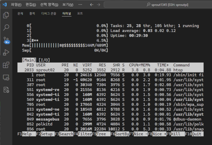Select process row with PID 569
This screenshot has height=145, width=212.
[110, 99]
